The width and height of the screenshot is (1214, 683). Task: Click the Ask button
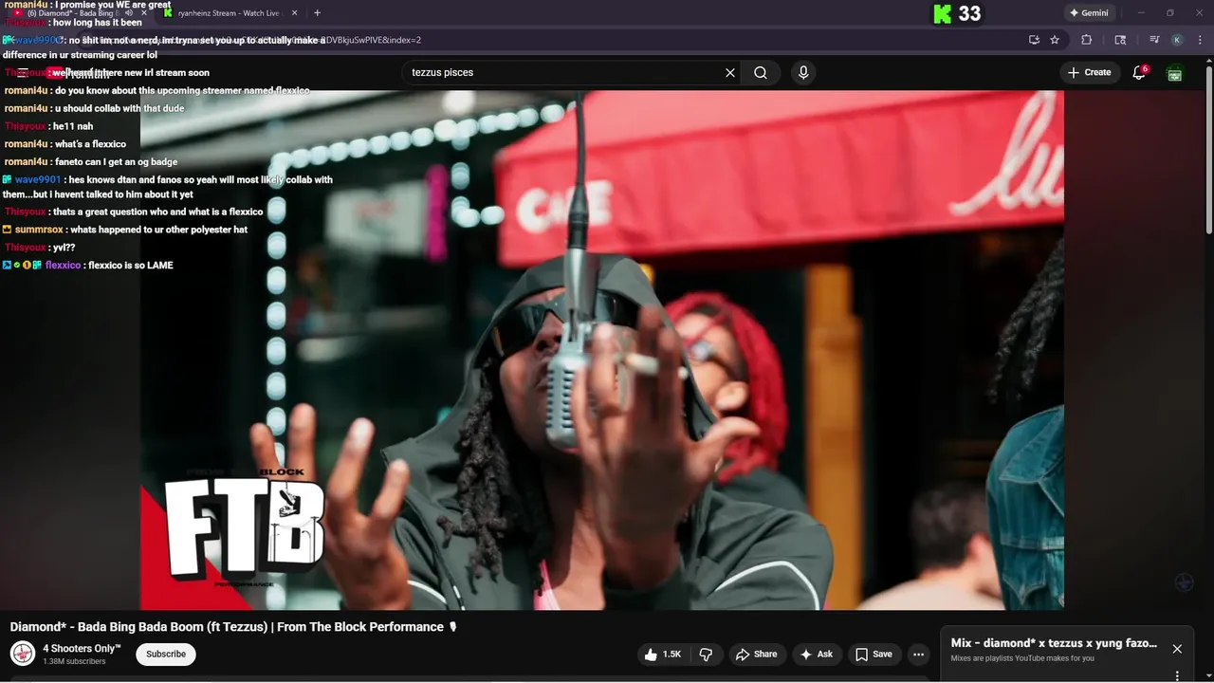816,655
